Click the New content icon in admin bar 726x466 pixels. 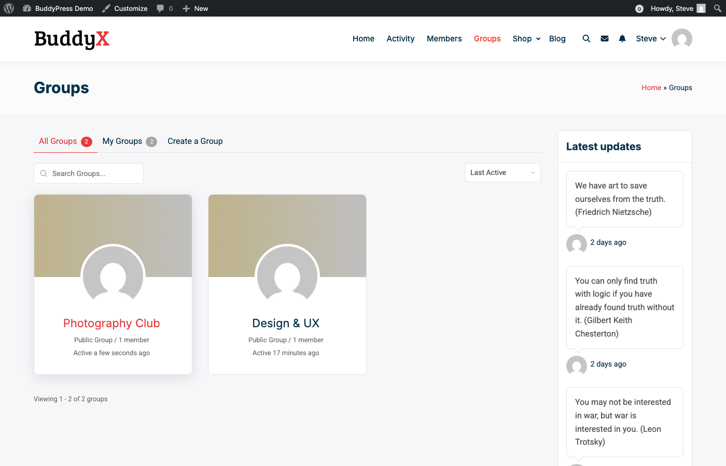click(195, 8)
